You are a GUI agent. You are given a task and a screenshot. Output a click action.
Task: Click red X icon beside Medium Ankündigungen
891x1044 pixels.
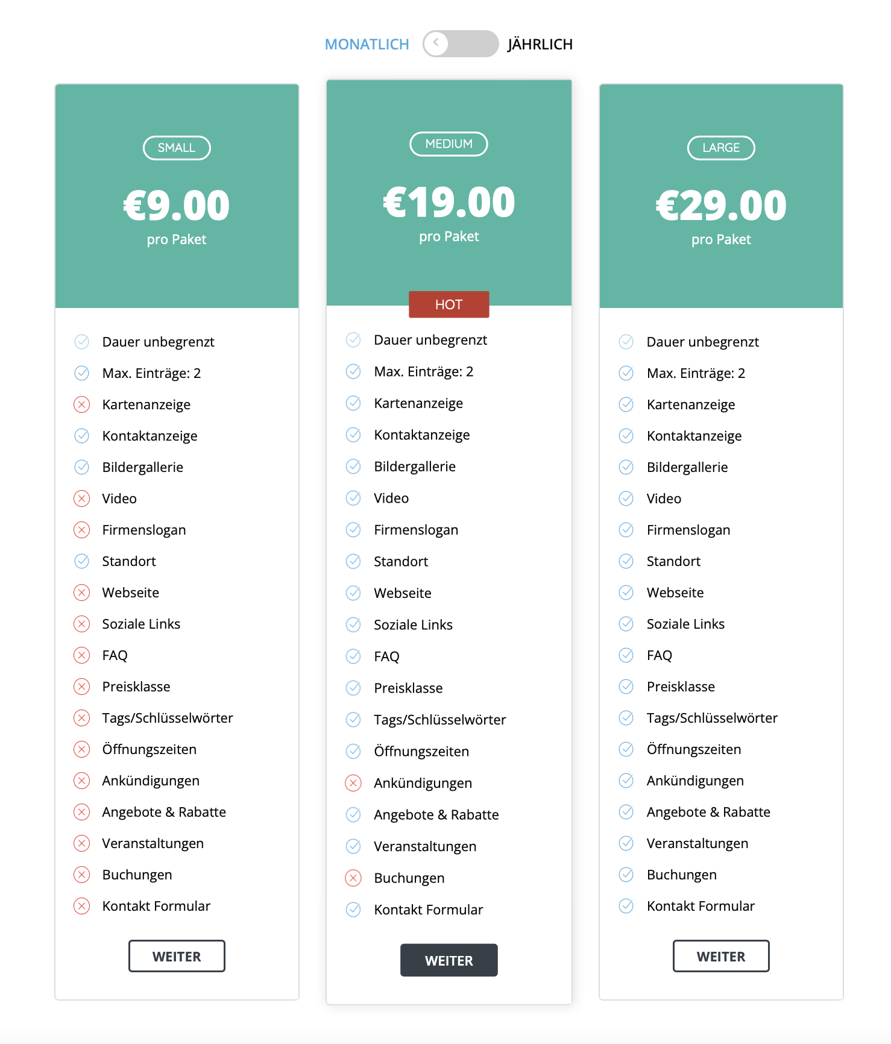353,783
